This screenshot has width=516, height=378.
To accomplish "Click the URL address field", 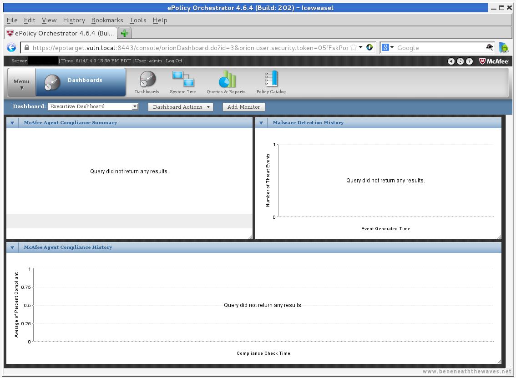I will coord(190,48).
